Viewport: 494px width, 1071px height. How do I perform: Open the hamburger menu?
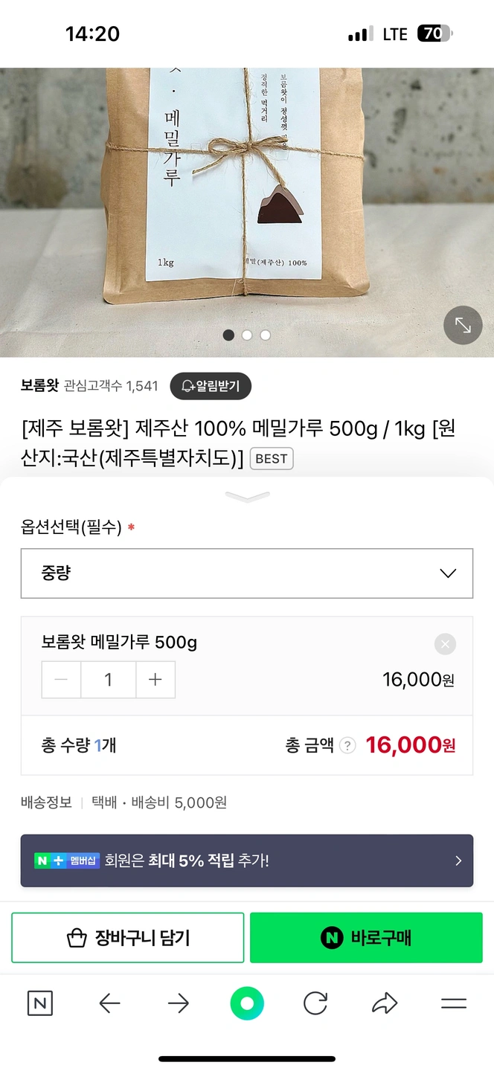tap(453, 1004)
